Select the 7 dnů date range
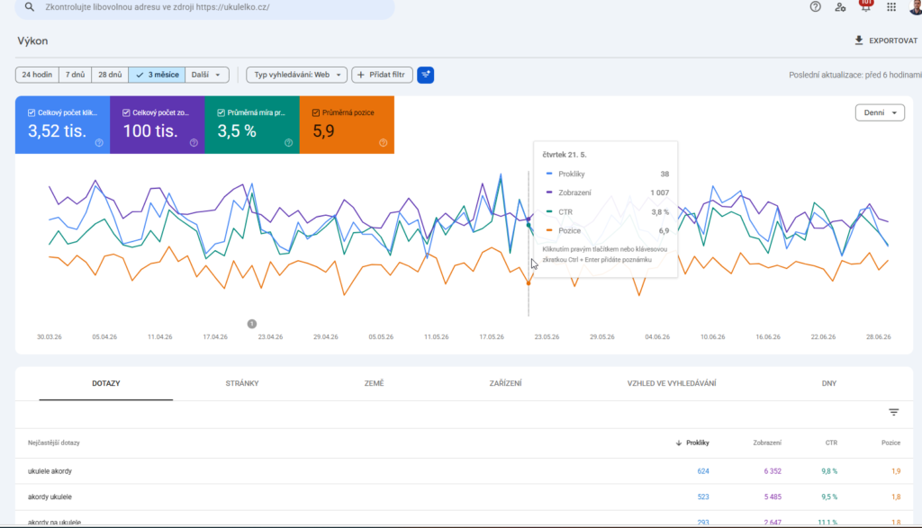 [76, 75]
